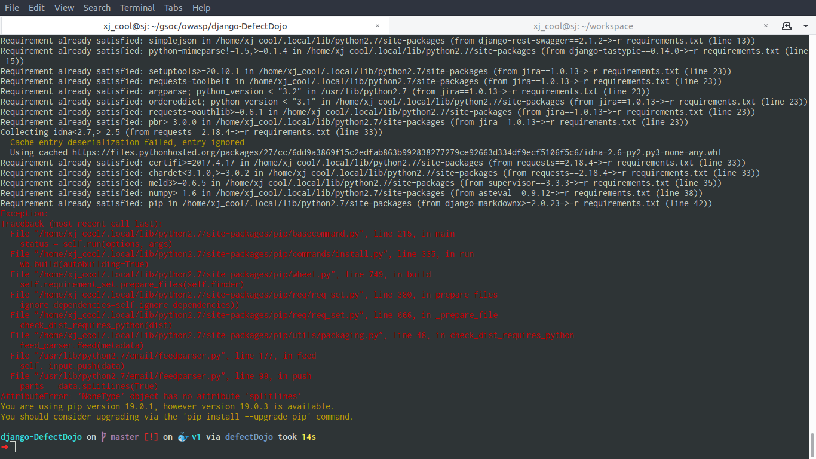Open the Edit menu
This screenshot has height=459, width=816.
click(x=36, y=7)
